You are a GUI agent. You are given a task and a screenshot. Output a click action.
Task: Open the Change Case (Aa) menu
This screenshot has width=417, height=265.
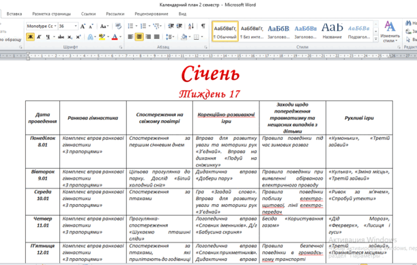(x=104, y=26)
